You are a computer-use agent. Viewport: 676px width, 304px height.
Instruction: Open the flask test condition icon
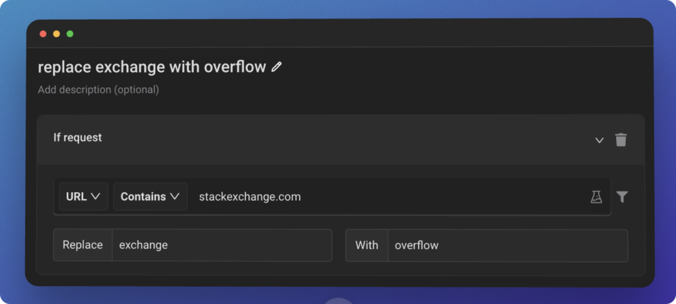pyautogui.click(x=596, y=197)
